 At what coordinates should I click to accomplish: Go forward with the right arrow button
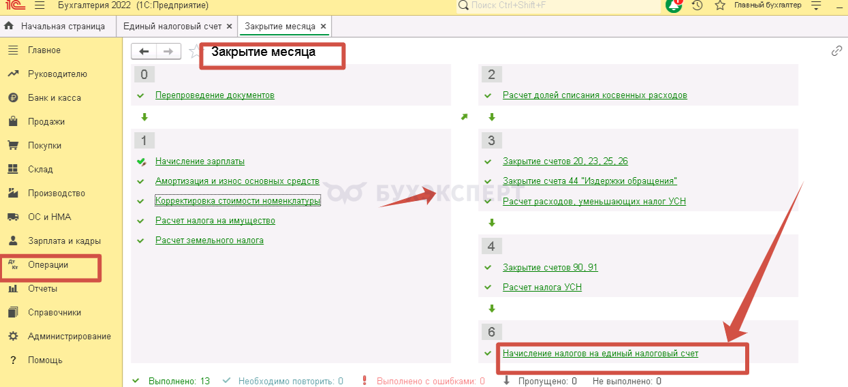click(168, 51)
